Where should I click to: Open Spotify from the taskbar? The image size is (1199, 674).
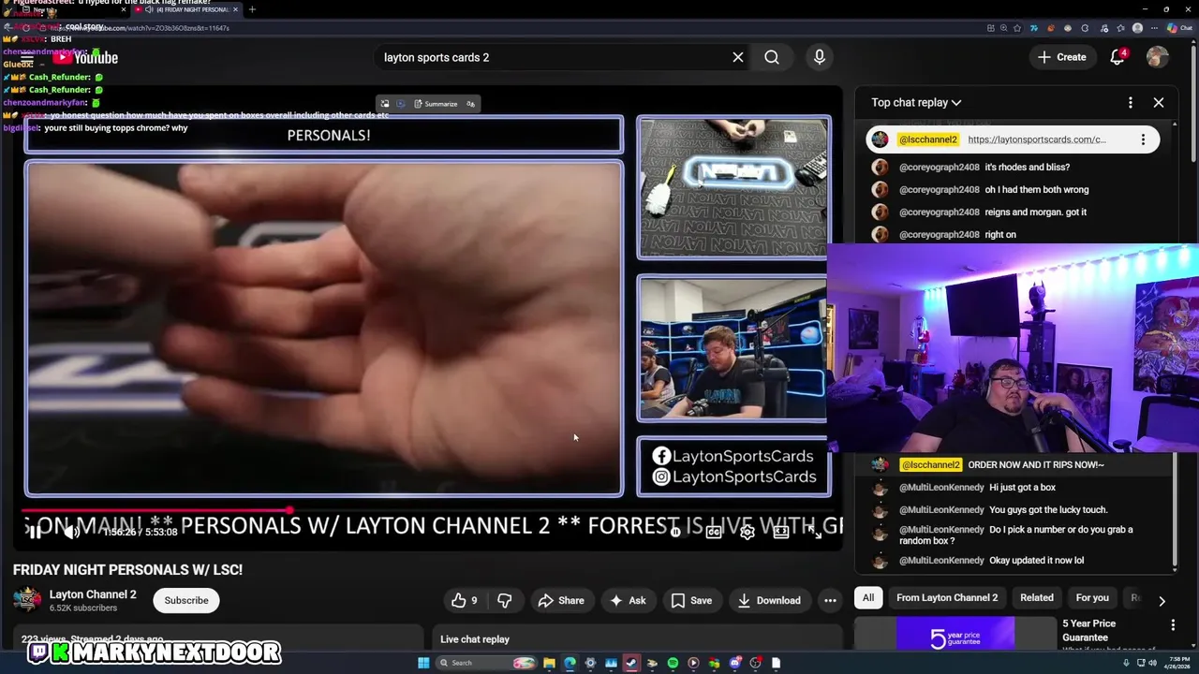point(673,663)
